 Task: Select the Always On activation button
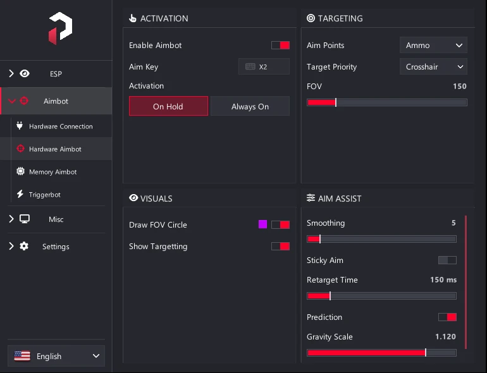pyautogui.click(x=250, y=106)
